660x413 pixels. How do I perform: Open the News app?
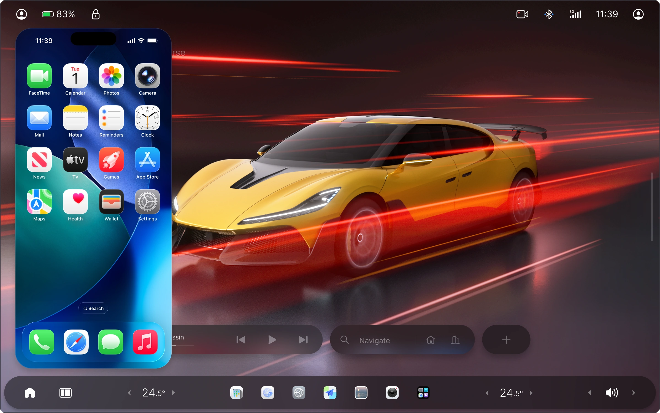coord(39,160)
